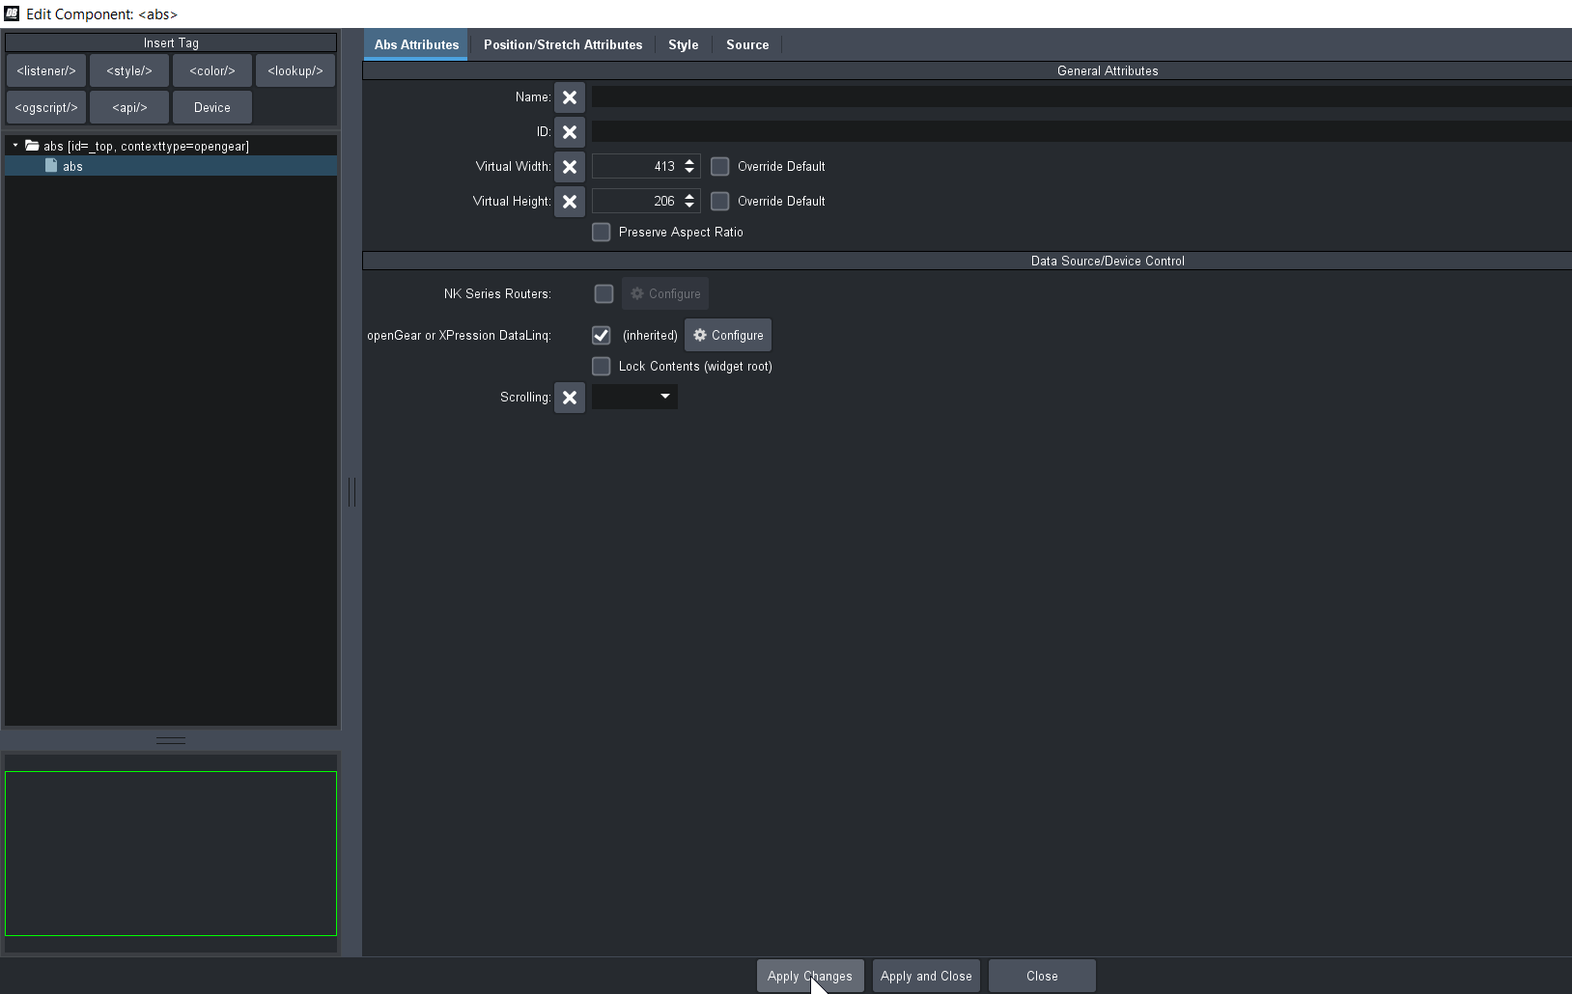Screen dimensions: 1572x994
Task: Click the folder icon of abs _top node
Action: (x=32, y=146)
